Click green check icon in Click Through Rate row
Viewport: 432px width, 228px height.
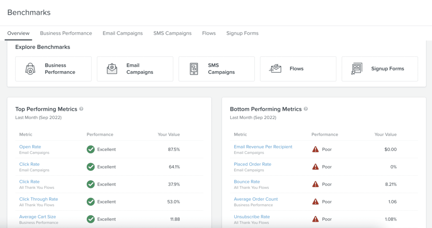tap(91, 201)
